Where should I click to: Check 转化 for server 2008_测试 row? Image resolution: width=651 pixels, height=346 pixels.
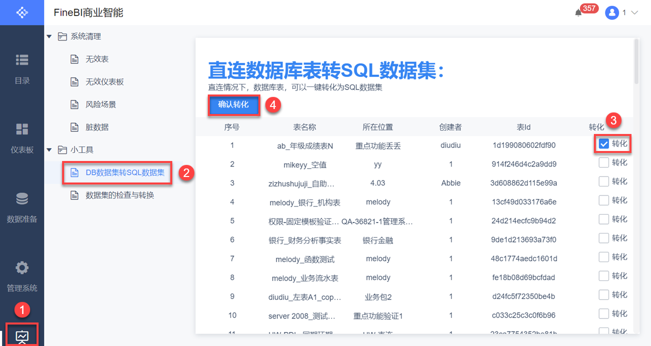[x=604, y=313]
